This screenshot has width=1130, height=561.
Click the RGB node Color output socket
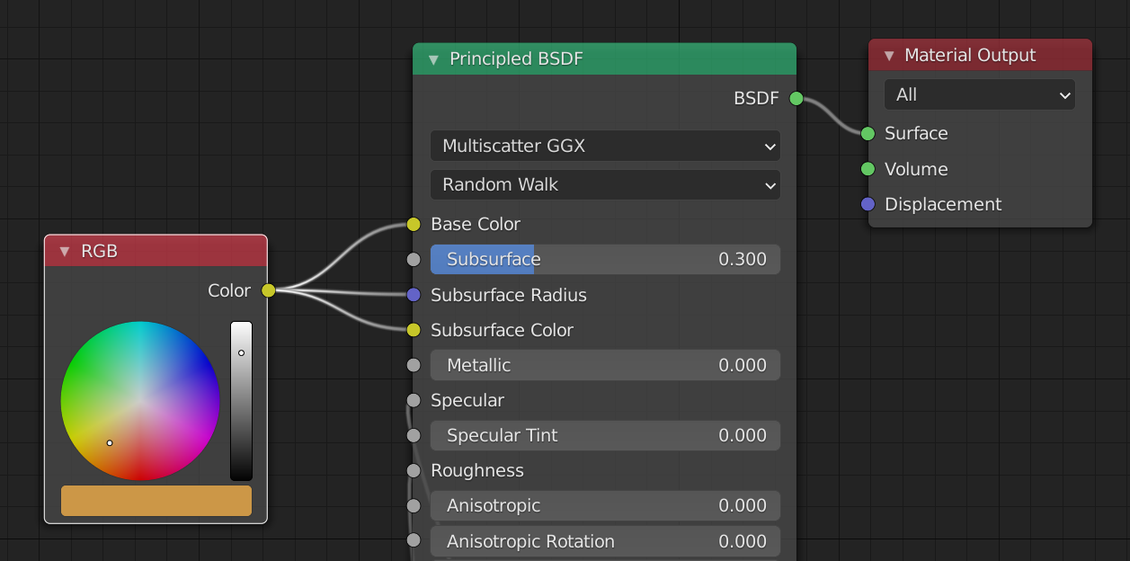(268, 290)
